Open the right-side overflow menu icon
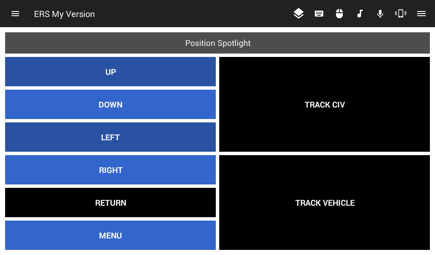Screen dimensions: 435x255 [x=421, y=14]
